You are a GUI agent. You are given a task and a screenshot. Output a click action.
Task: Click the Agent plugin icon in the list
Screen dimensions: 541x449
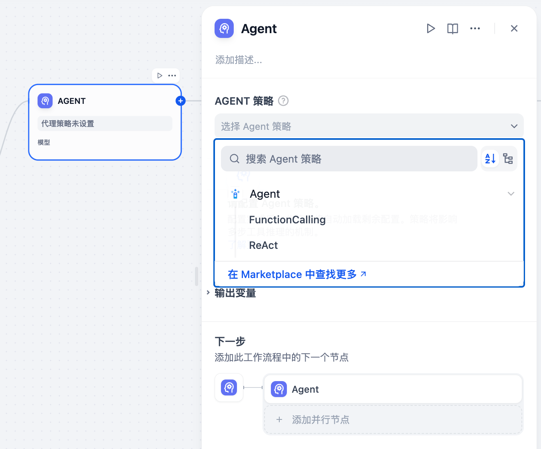click(x=235, y=194)
